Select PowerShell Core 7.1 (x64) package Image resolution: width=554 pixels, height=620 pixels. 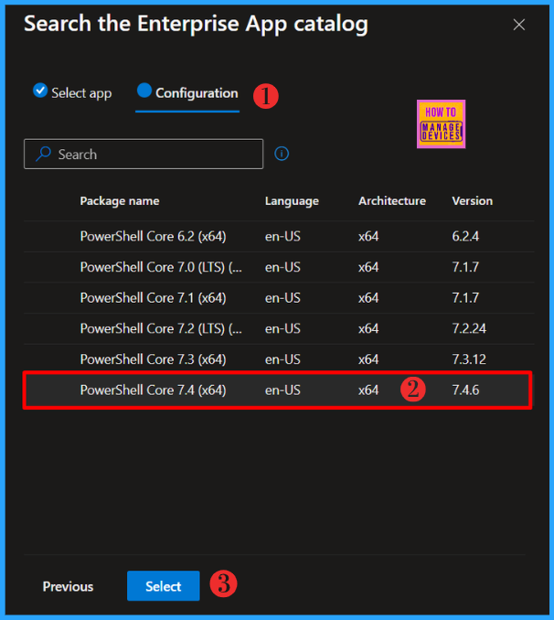click(x=279, y=298)
